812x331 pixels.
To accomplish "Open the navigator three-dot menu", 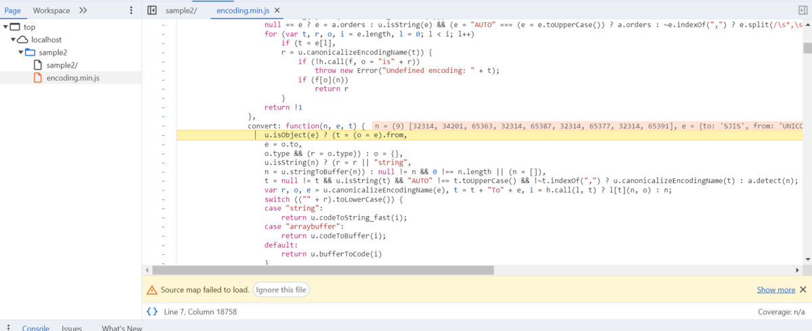I will [131, 10].
